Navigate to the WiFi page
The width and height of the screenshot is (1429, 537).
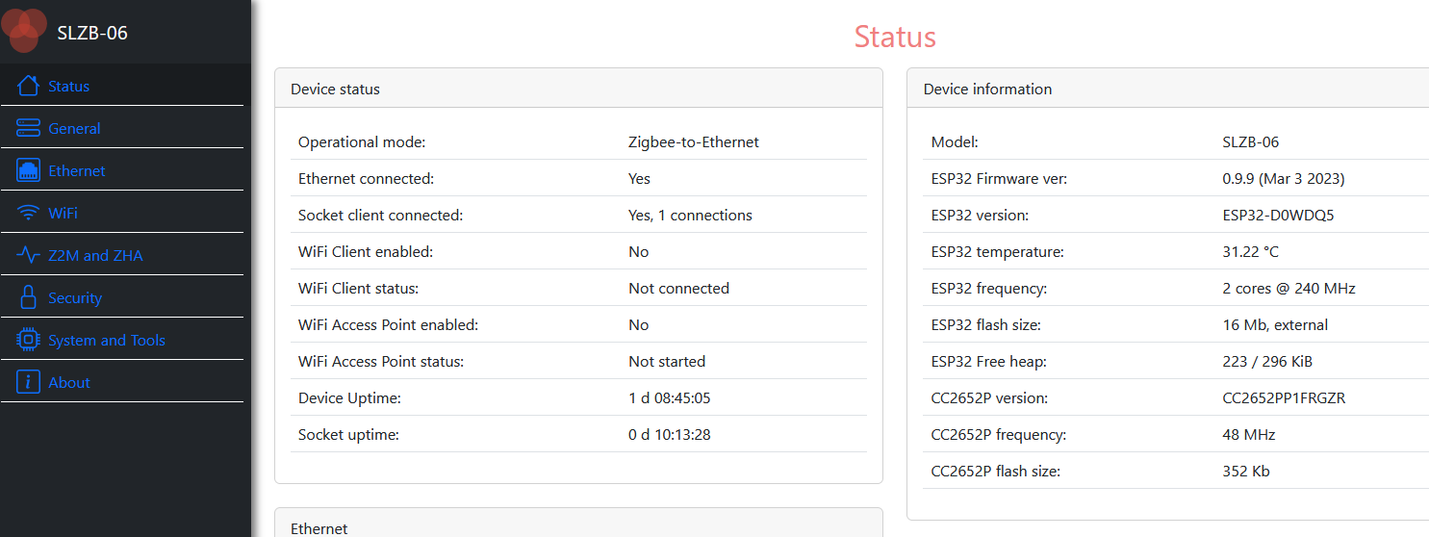pos(63,213)
